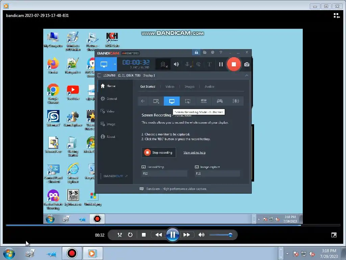Image resolution: width=346 pixels, height=260 pixels.
Task: Click the Notepad++ desktop icon in the video
Action: coord(73,66)
